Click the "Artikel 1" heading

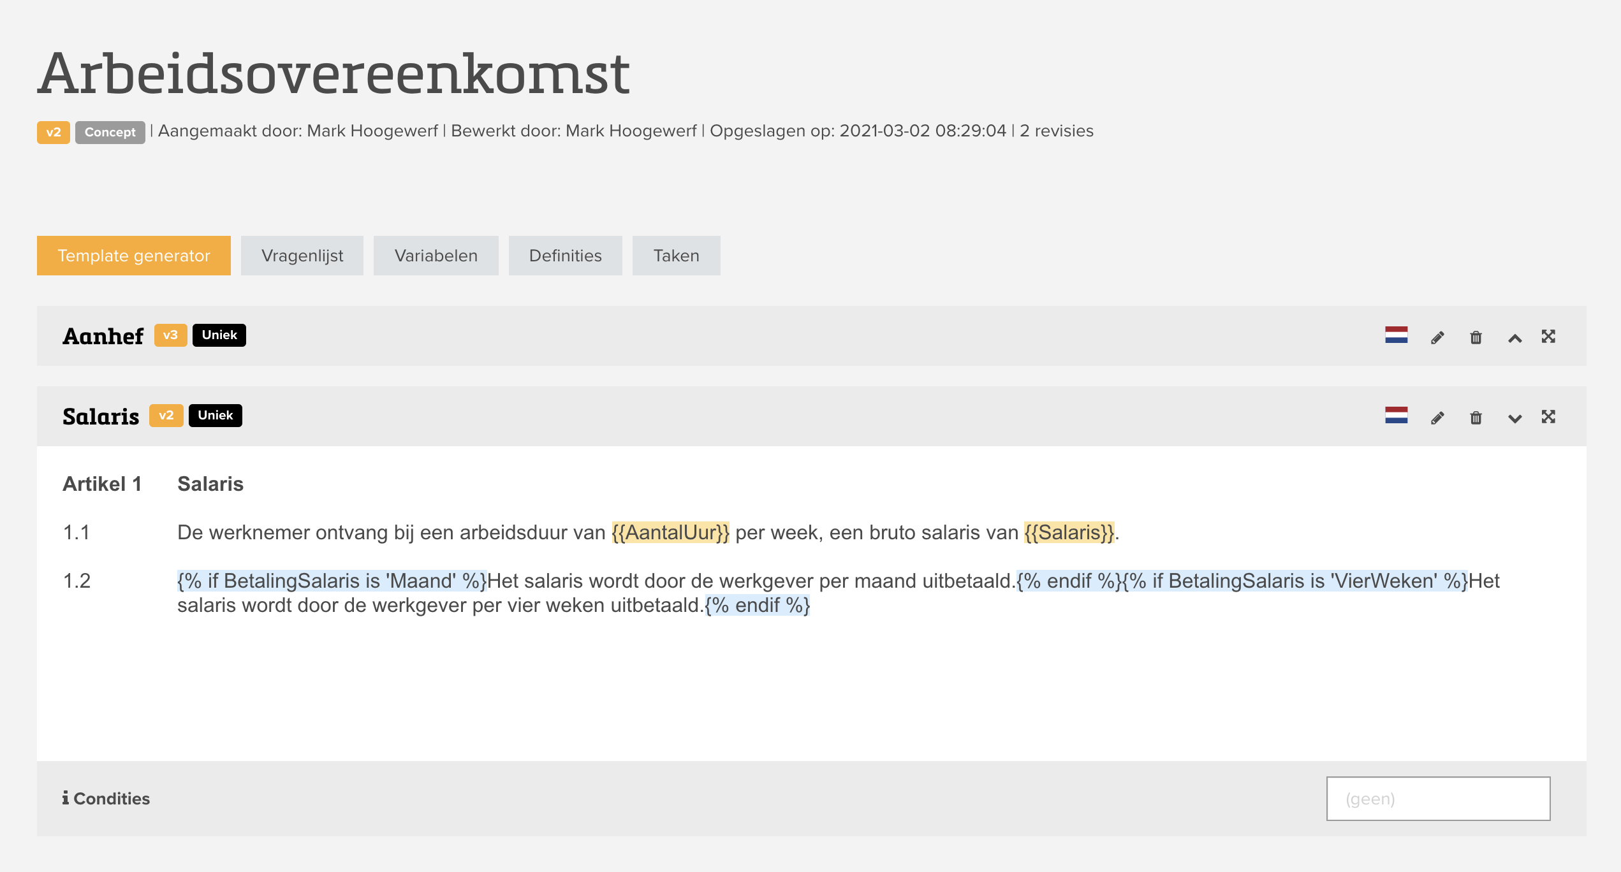point(102,484)
